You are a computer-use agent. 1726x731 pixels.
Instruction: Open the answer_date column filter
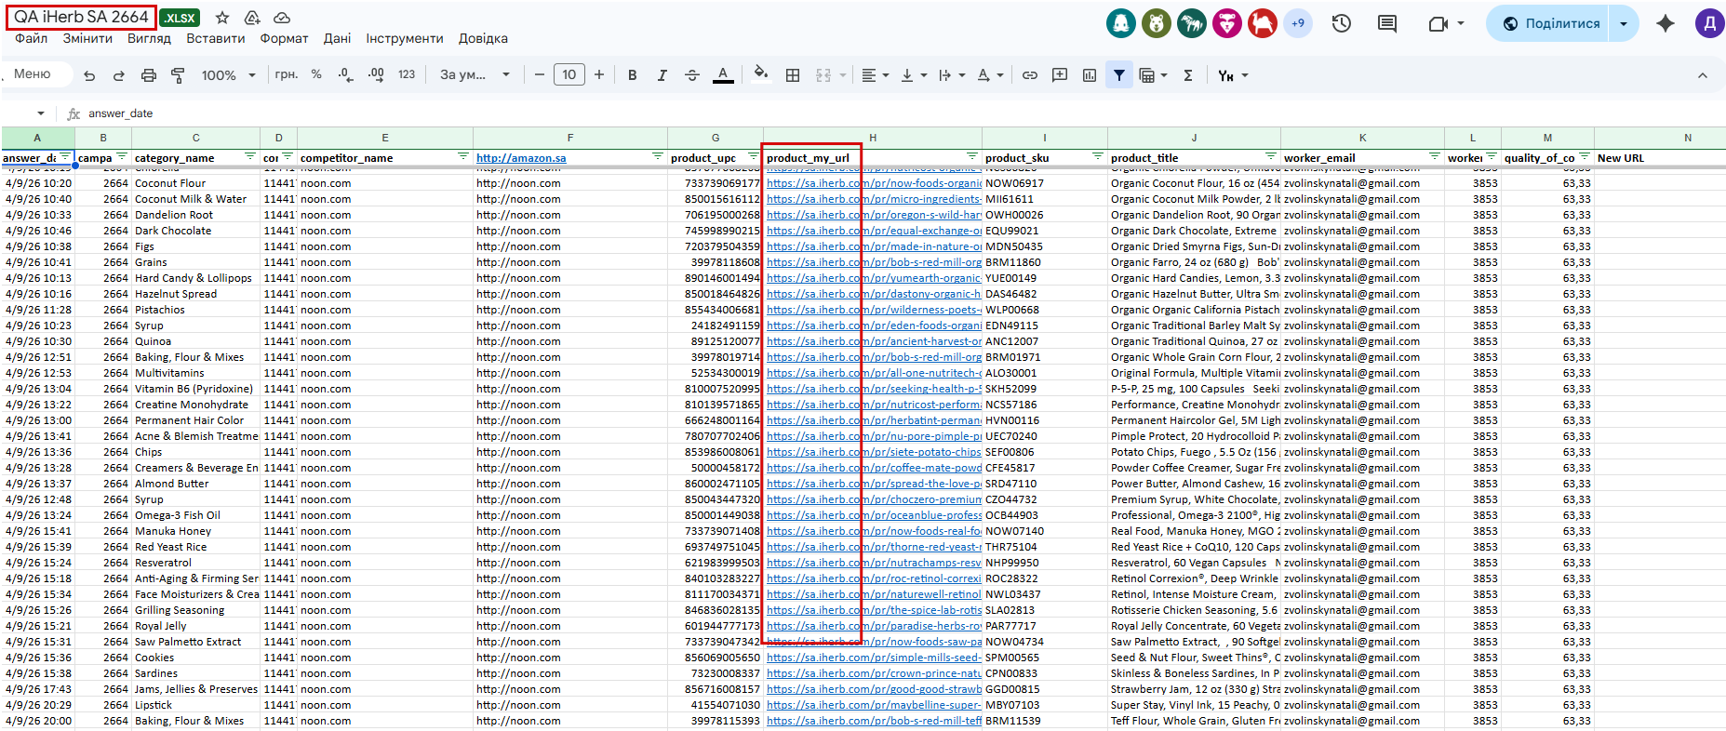click(x=65, y=156)
